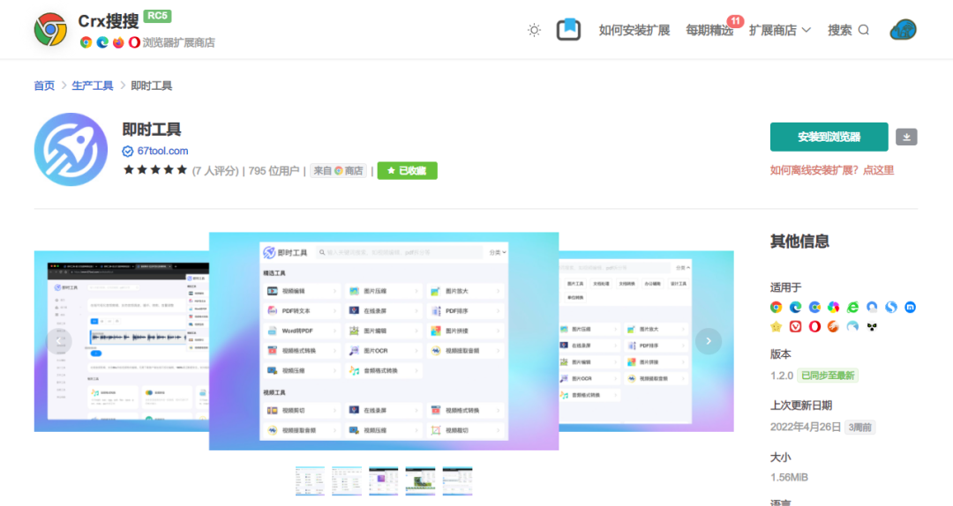Select the second screenshot thumbnail

click(x=347, y=480)
